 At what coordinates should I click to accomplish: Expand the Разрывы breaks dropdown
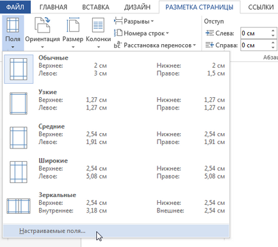tap(134, 21)
